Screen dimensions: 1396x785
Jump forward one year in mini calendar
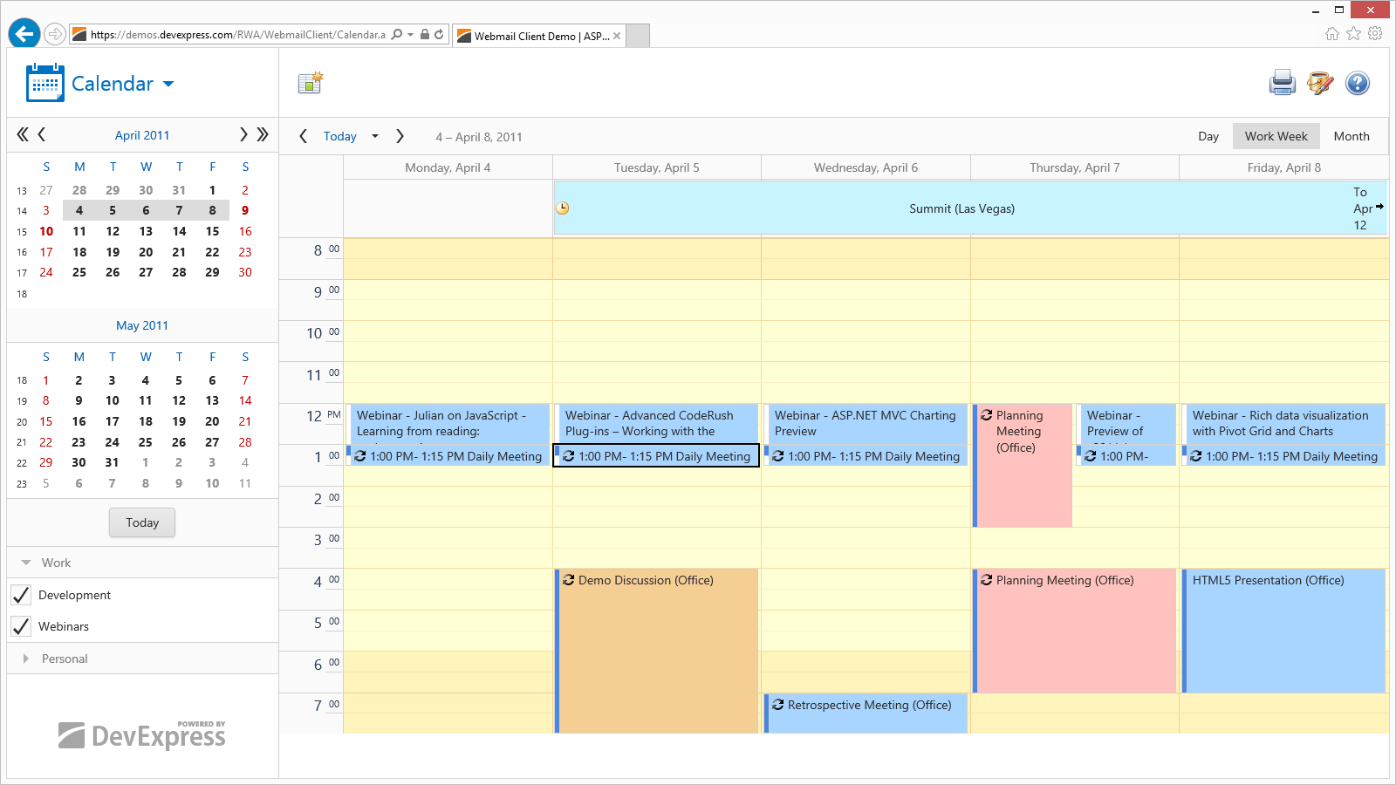click(x=263, y=134)
